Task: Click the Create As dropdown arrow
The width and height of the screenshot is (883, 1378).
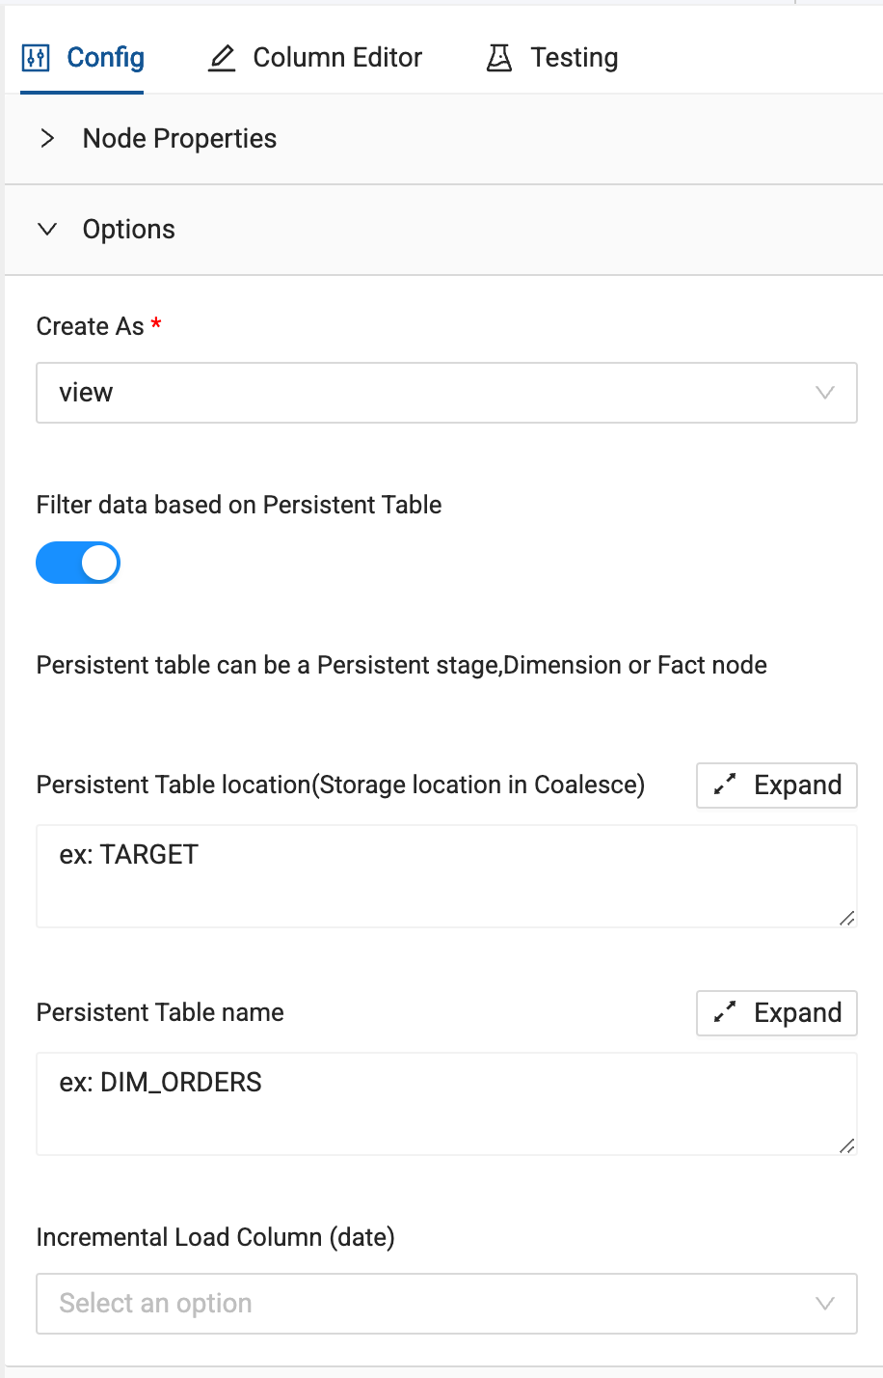Action: tap(824, 393)
